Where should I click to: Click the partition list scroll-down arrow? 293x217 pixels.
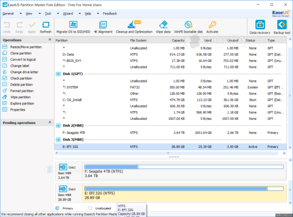click(290, 147)
